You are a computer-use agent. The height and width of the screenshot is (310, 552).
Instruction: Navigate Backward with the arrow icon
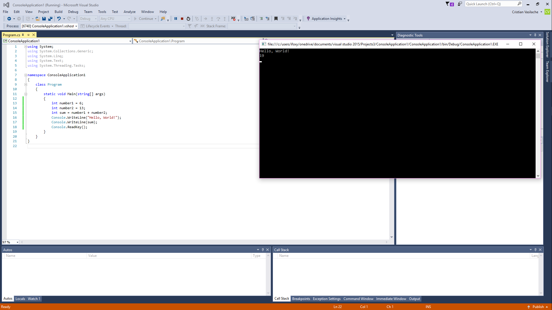point(9,18)
